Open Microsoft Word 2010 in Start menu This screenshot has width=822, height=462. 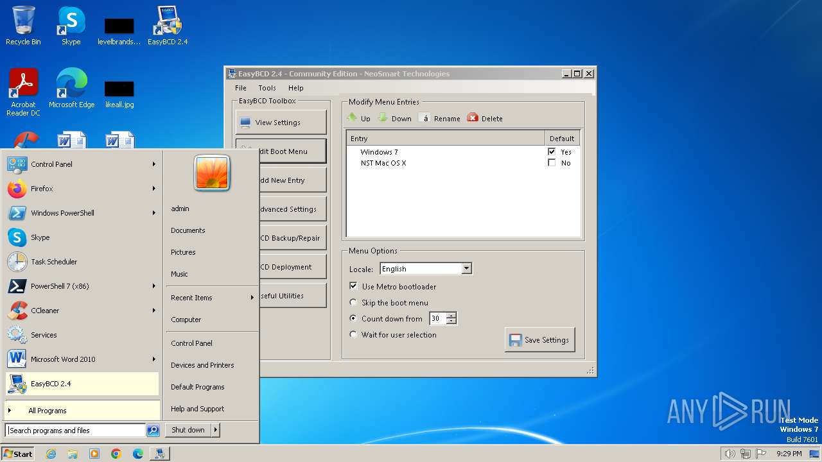tap(82, 359)
